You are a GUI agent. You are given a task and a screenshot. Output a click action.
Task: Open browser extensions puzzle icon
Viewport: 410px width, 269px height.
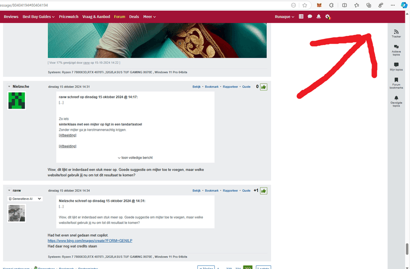click(331, 5)
